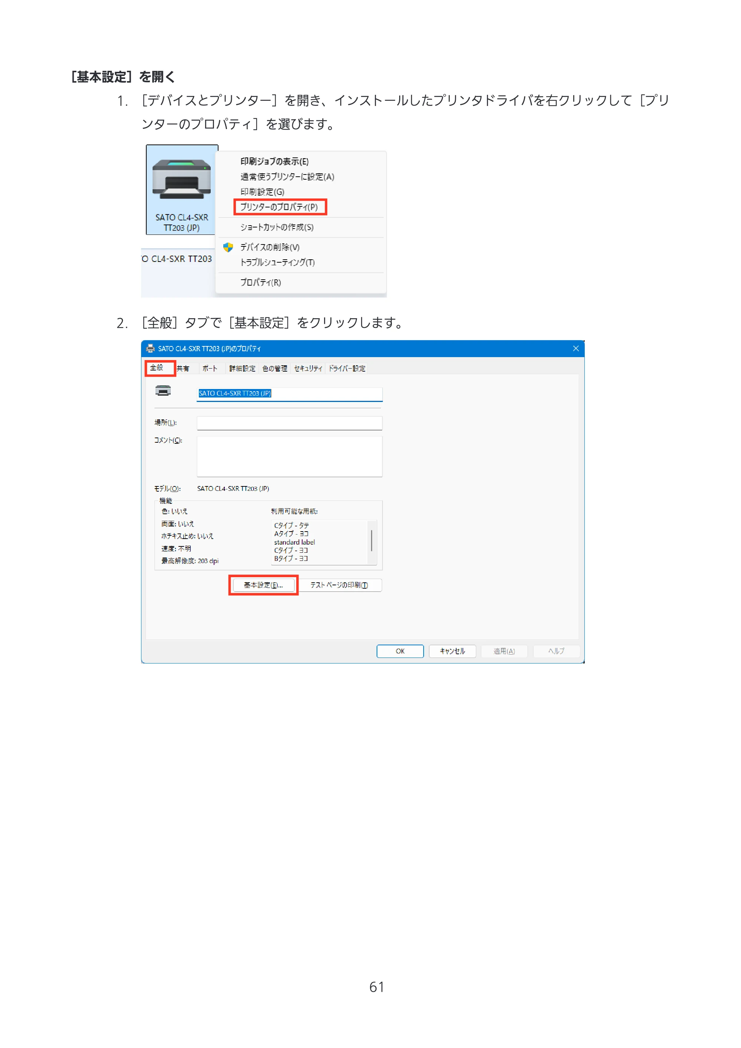This screenshot has height=1048, width=741.
Task: Click the 速度: 不明 text
Action: [x=176, y=549]
